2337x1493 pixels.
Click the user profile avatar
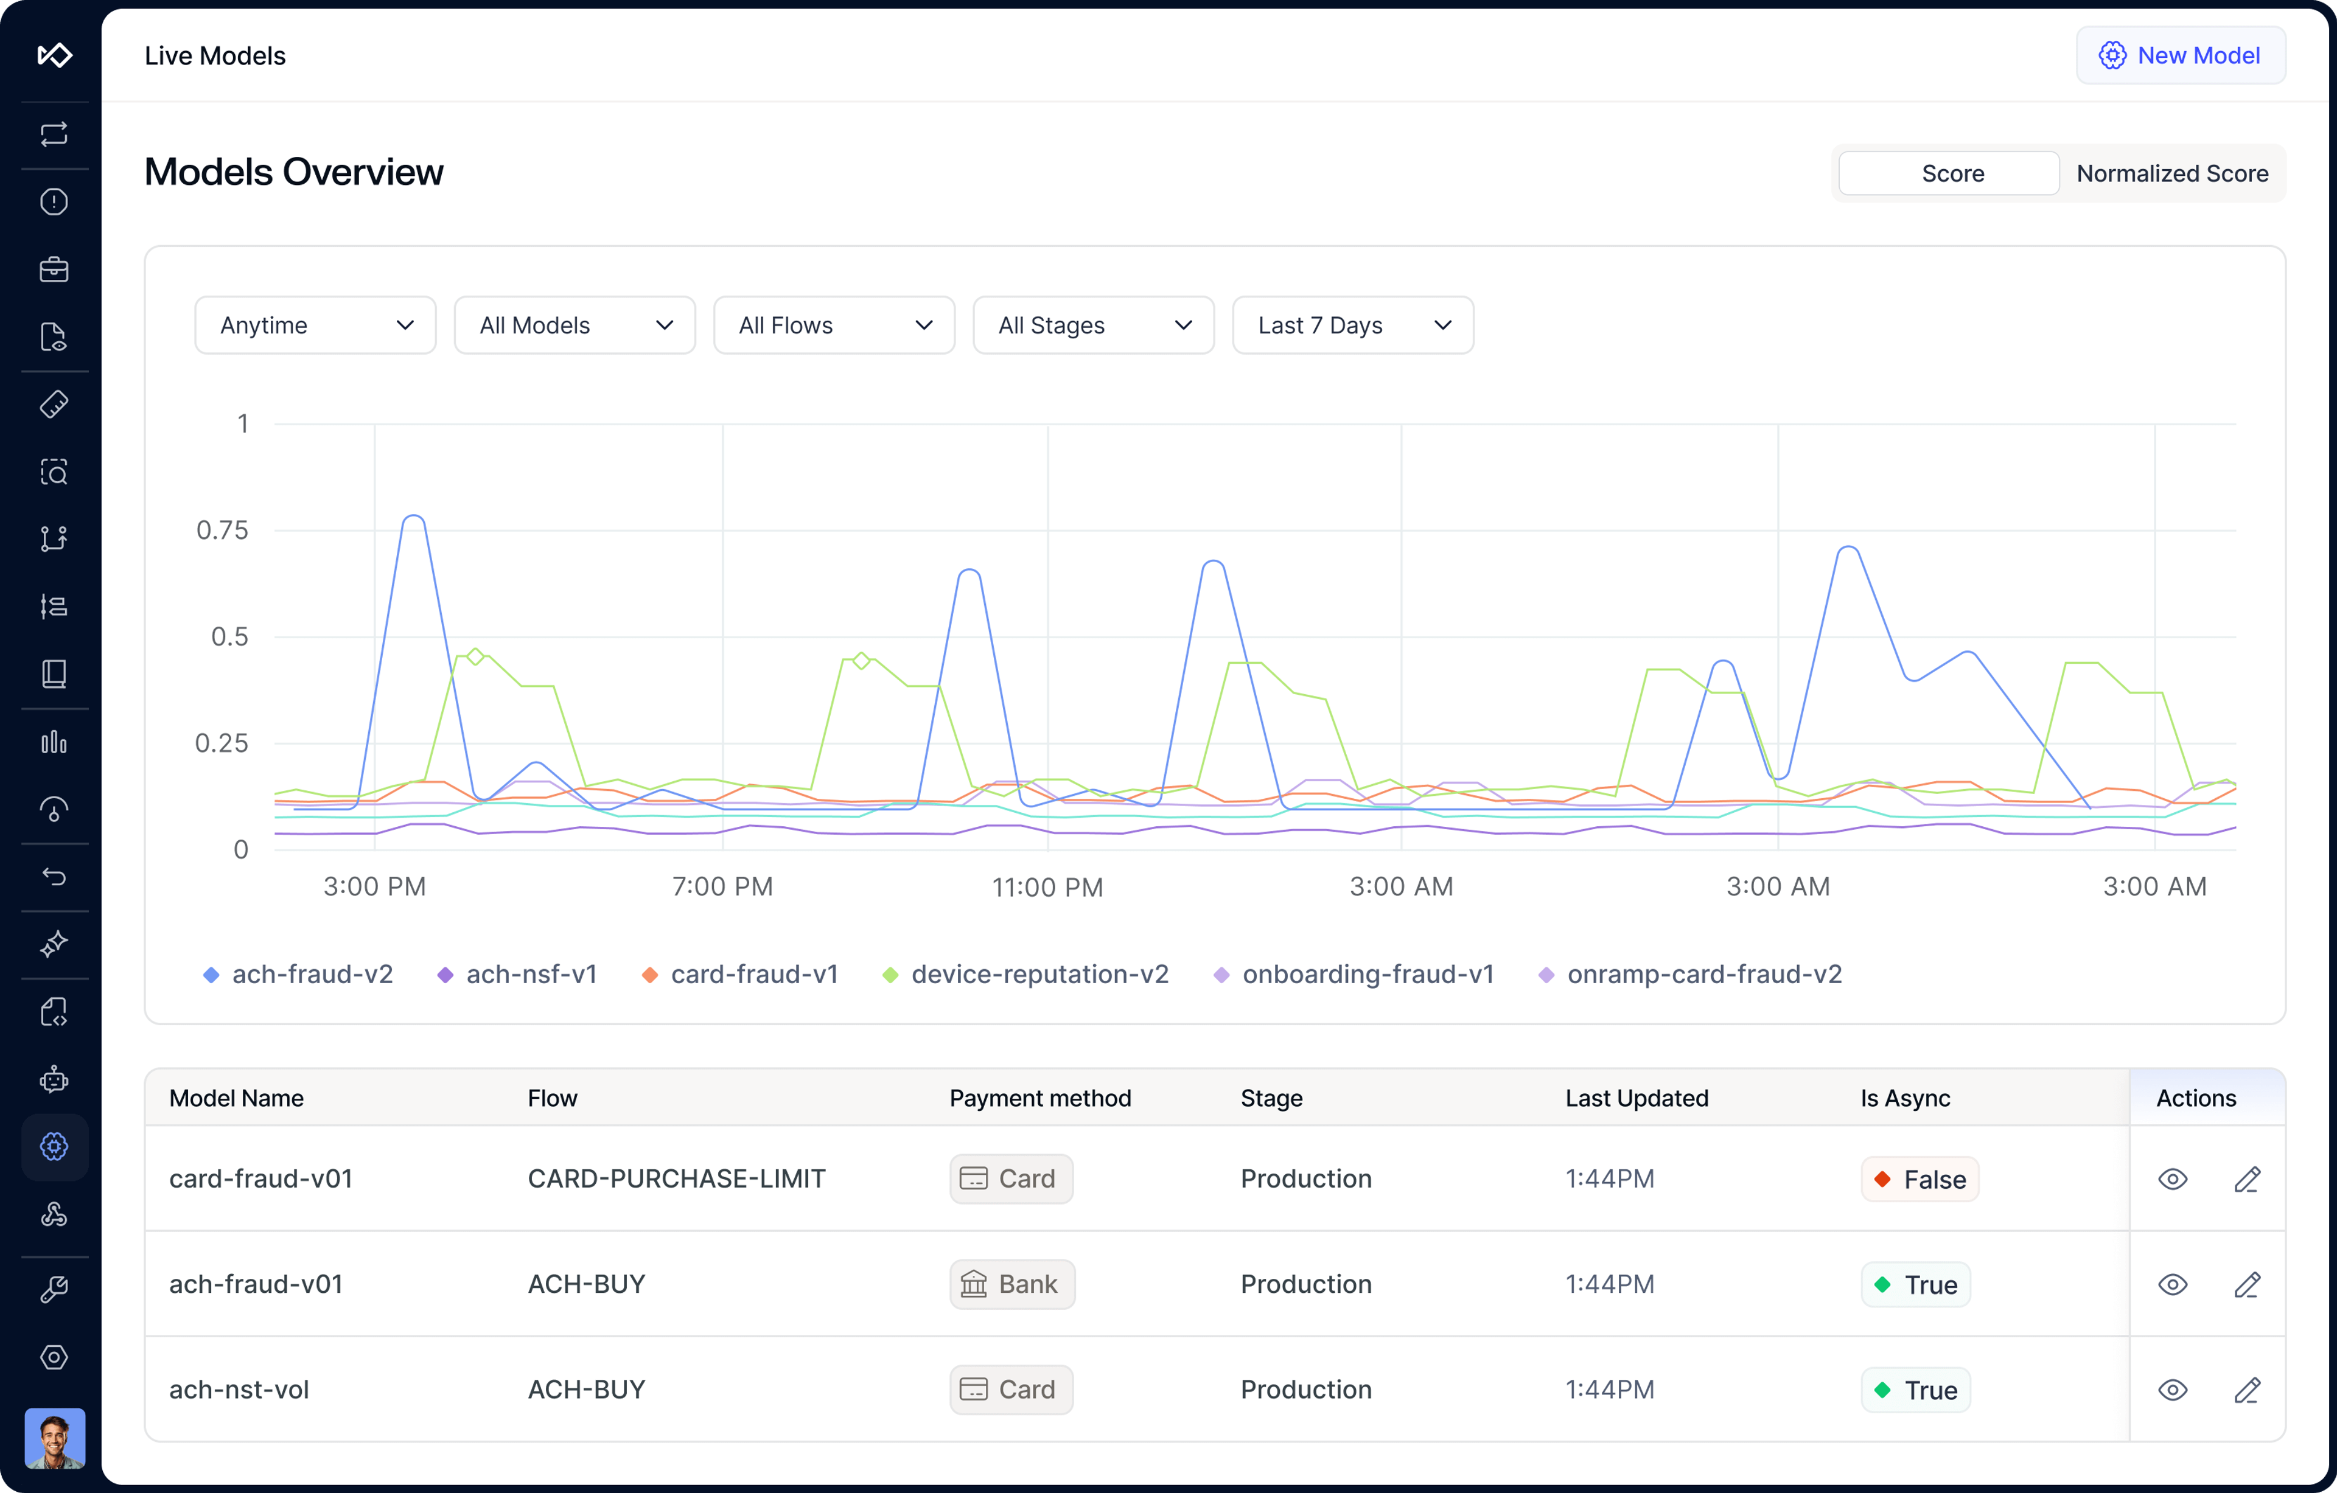pos(54,1438)
